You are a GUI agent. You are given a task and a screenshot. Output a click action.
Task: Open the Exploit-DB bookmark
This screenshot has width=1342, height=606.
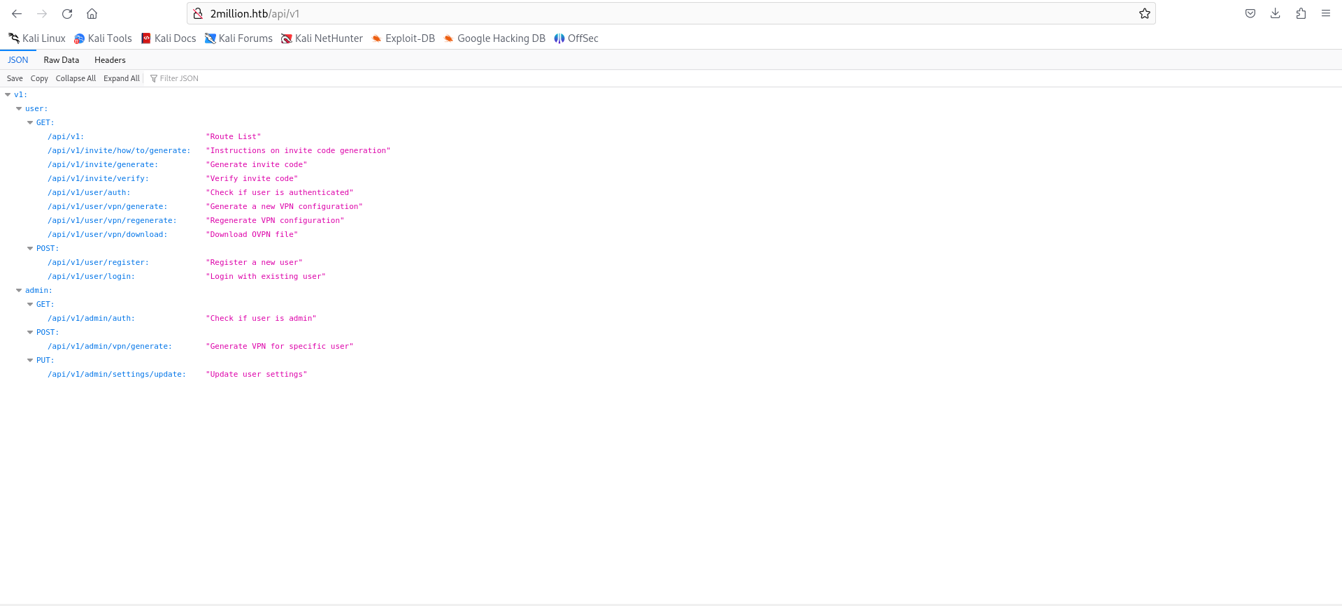(x=403, y=38)
